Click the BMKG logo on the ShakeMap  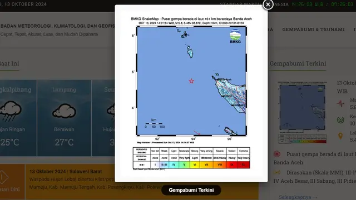point(235,36)
